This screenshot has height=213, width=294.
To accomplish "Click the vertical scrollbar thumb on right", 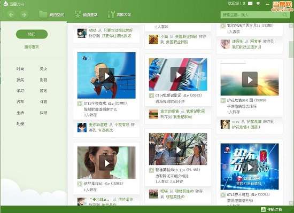I will (291, 50).
